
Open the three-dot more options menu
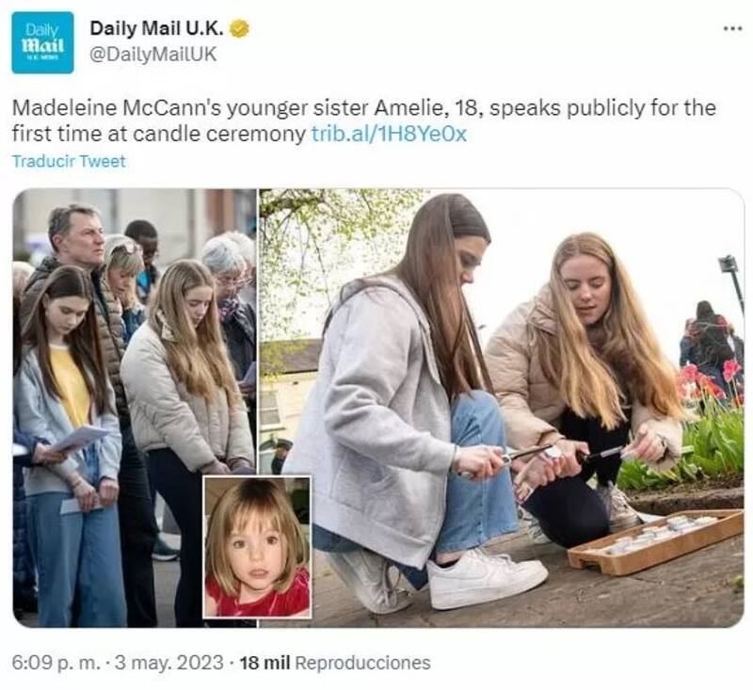click(x=731, y=28)
